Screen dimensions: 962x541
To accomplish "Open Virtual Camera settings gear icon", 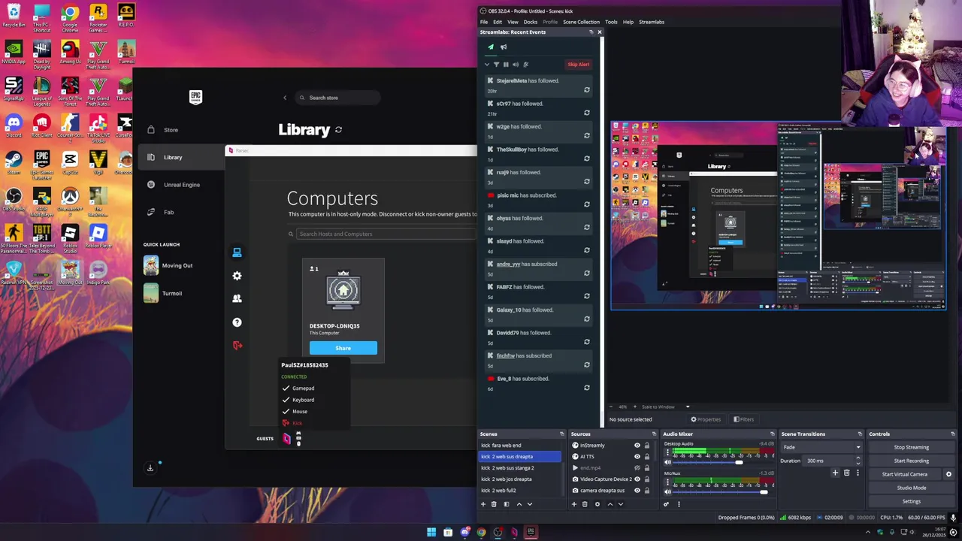I will point(948,474).
